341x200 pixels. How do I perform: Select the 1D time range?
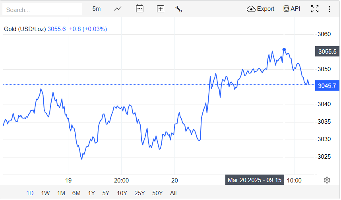(30, 193)
